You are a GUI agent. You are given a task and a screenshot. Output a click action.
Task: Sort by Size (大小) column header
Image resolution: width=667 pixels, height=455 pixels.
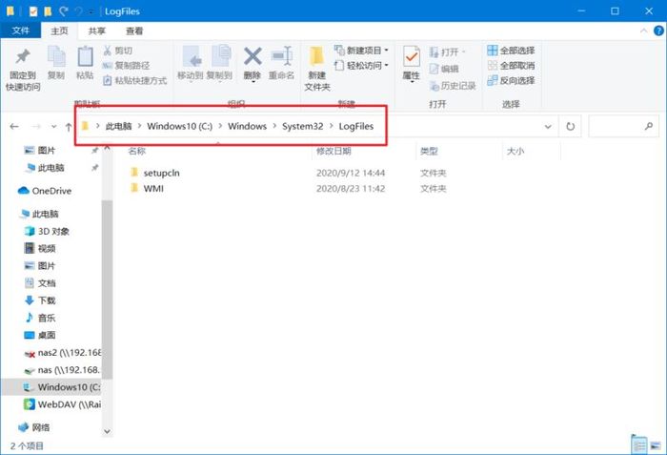(515, 151)
